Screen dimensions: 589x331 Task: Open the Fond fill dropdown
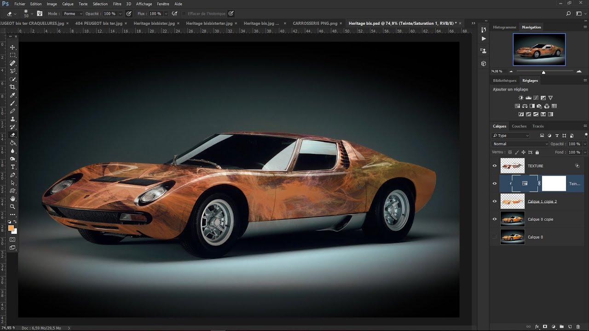click(585, 152)
